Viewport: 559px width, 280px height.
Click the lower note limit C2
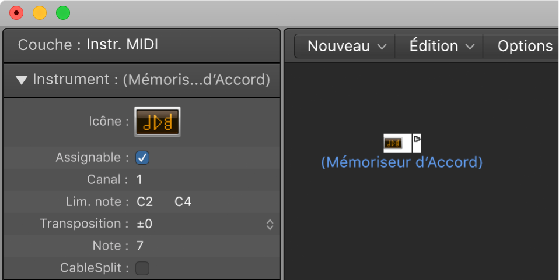coord(145,202)
